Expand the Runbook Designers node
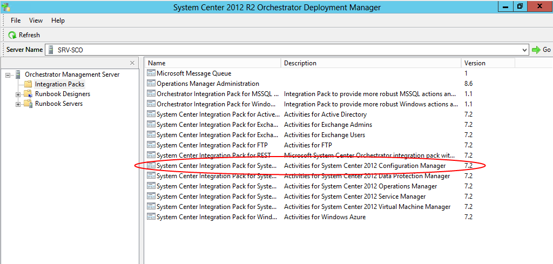553x264 pixels. pos(18,94)
